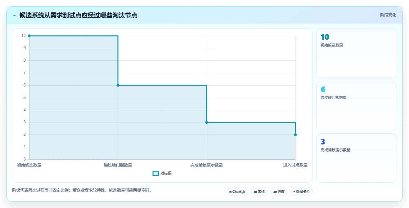Click the data point at 进入试点数量
Image resolution: width=409 pixels, height=208 pixels.
click(x=295, y=135)
